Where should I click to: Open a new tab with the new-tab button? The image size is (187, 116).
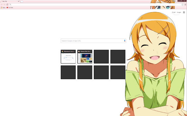[22, 1]
